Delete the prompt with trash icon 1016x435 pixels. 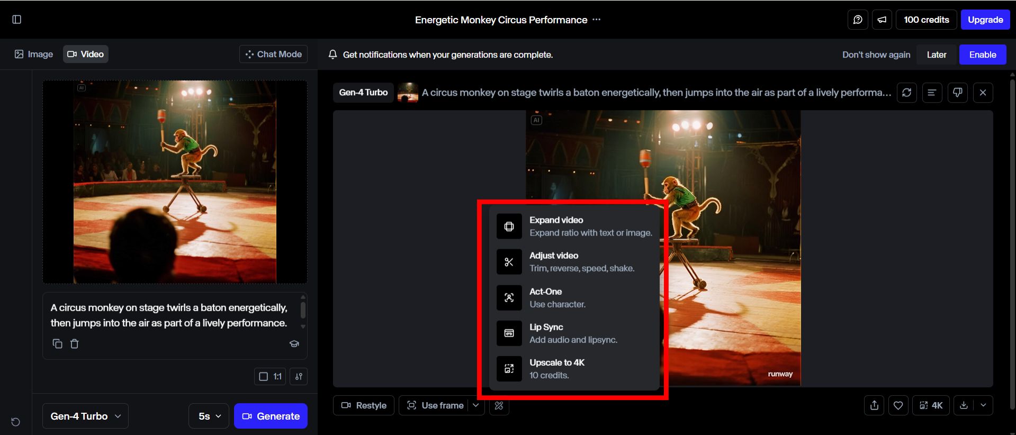[x=75, y=344]
